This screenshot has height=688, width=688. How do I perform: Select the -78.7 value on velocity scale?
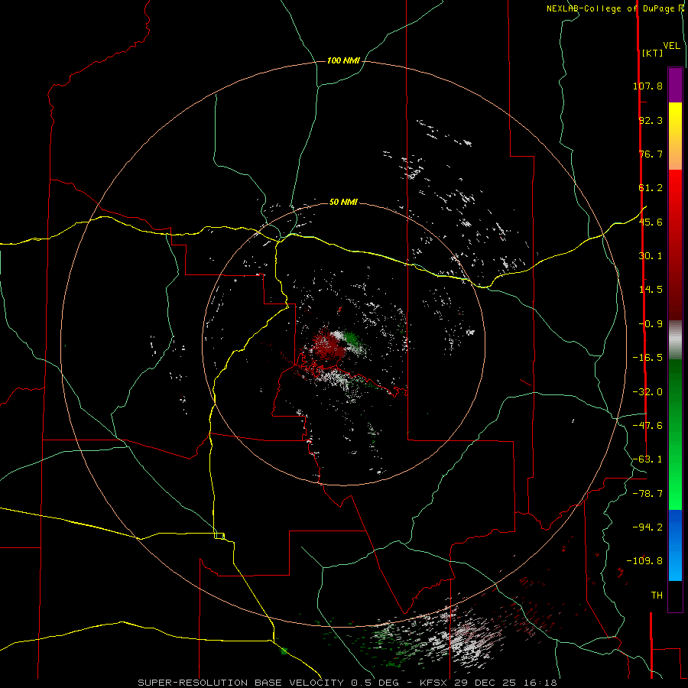tap(647, 494)
